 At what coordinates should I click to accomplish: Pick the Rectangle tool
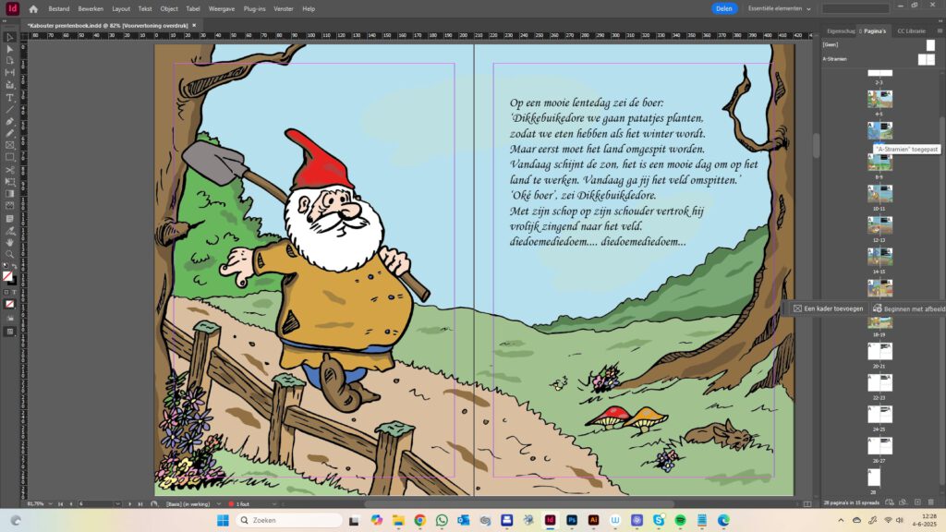9,157
